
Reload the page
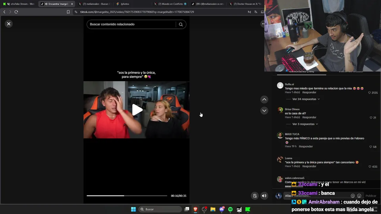point(16,12)
